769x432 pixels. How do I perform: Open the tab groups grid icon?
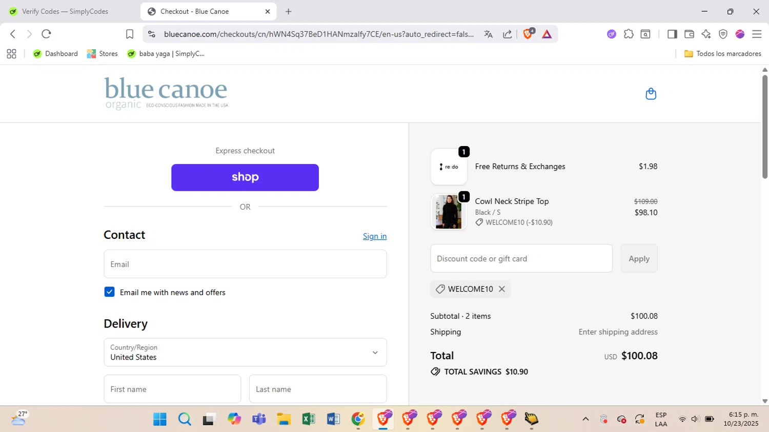(11, 54)
